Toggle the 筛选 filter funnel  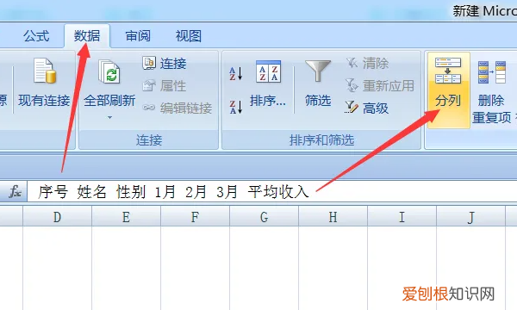click(x=317, y=84)
